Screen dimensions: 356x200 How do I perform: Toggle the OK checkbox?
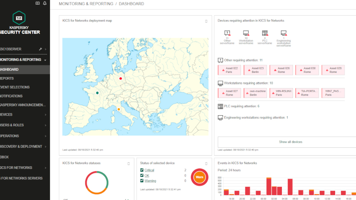click(x=142, y=175)
